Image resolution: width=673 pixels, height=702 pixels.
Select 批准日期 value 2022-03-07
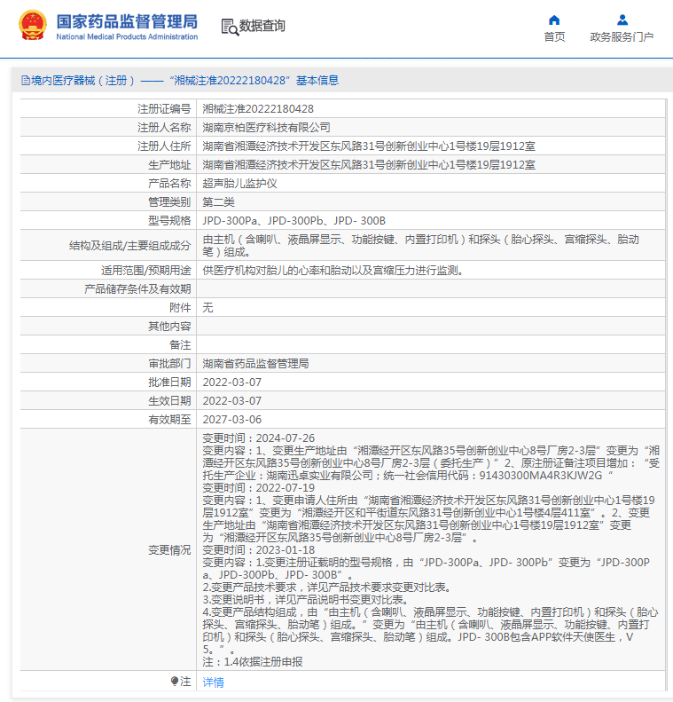[232, 383]
